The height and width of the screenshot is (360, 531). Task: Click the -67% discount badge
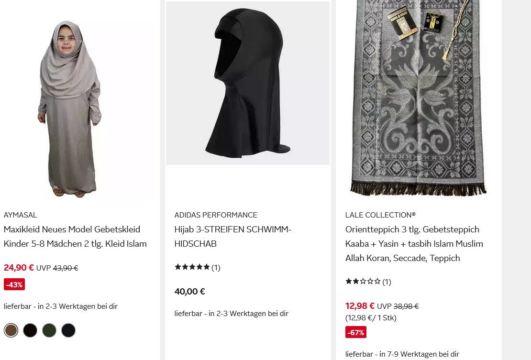click(x=356, y=332)
